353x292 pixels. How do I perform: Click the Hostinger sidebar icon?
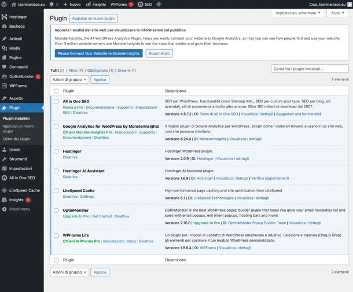coord(4,17)
